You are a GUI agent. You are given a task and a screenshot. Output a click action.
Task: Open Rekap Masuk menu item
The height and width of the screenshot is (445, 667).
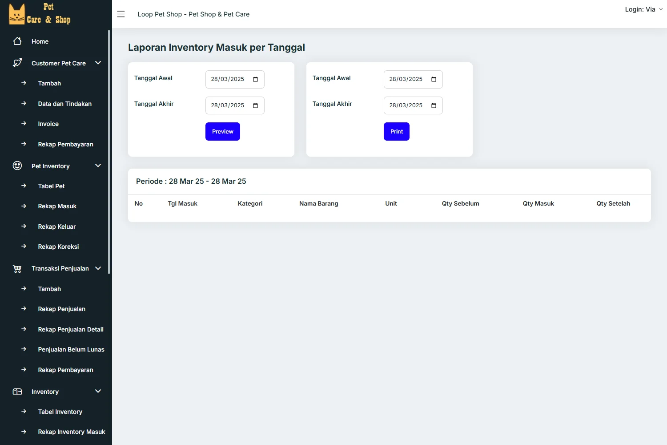tap(57, 206)
